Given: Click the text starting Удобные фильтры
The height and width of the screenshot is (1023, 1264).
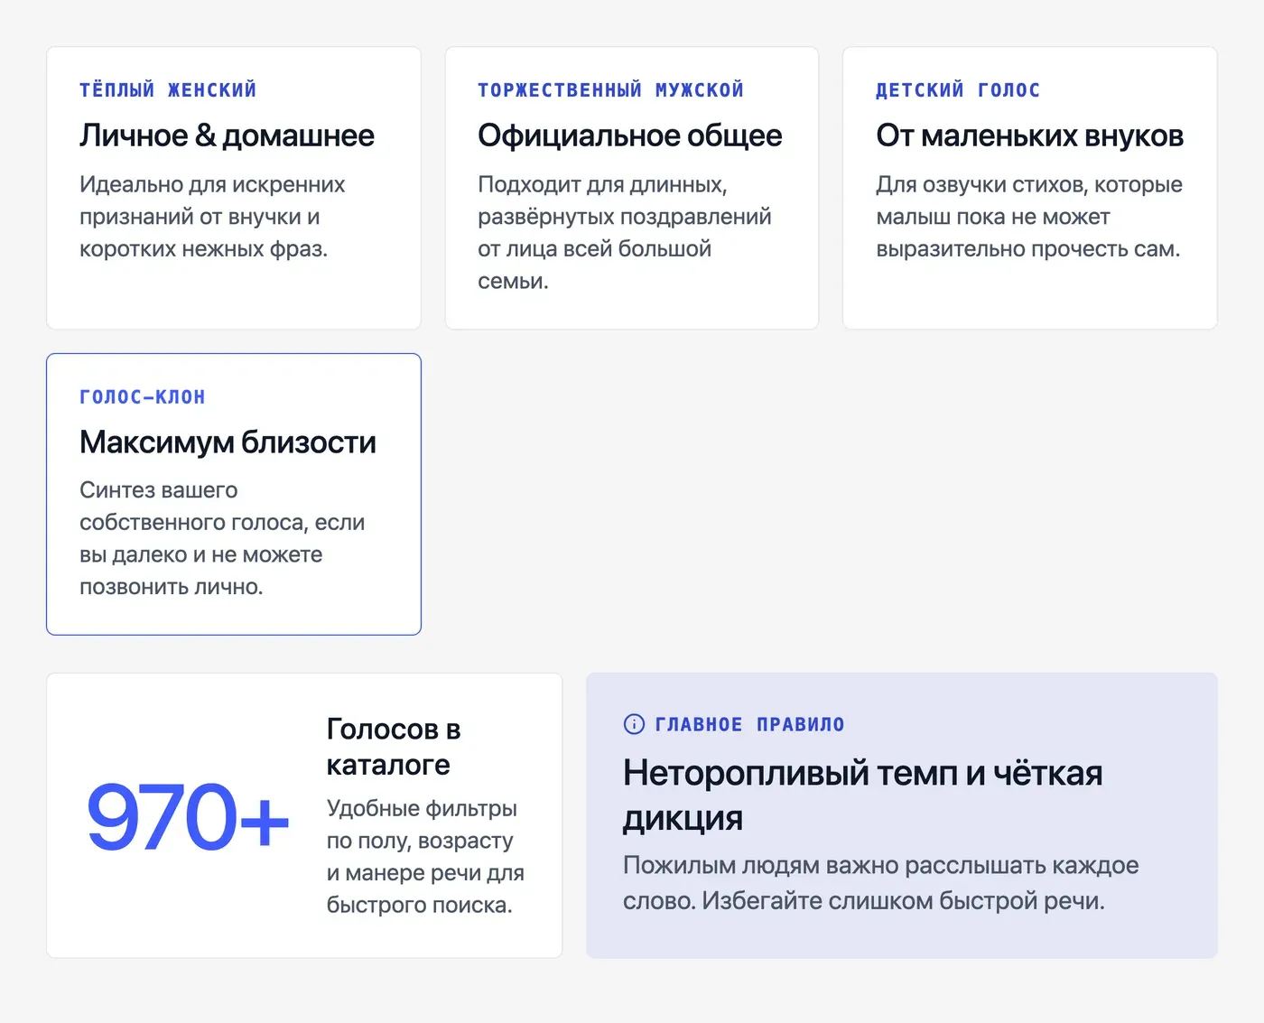Looking at the screenshot, I should [x=425, y=857].
